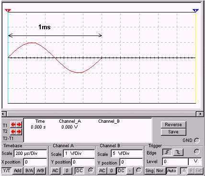Click the horizontal scrollbar left arrow

pos(4,114)
